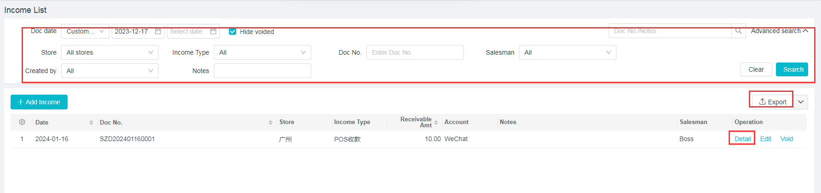Click the Clear filters button
This screenshot has height=193, width=821.
tap(756, 69)
